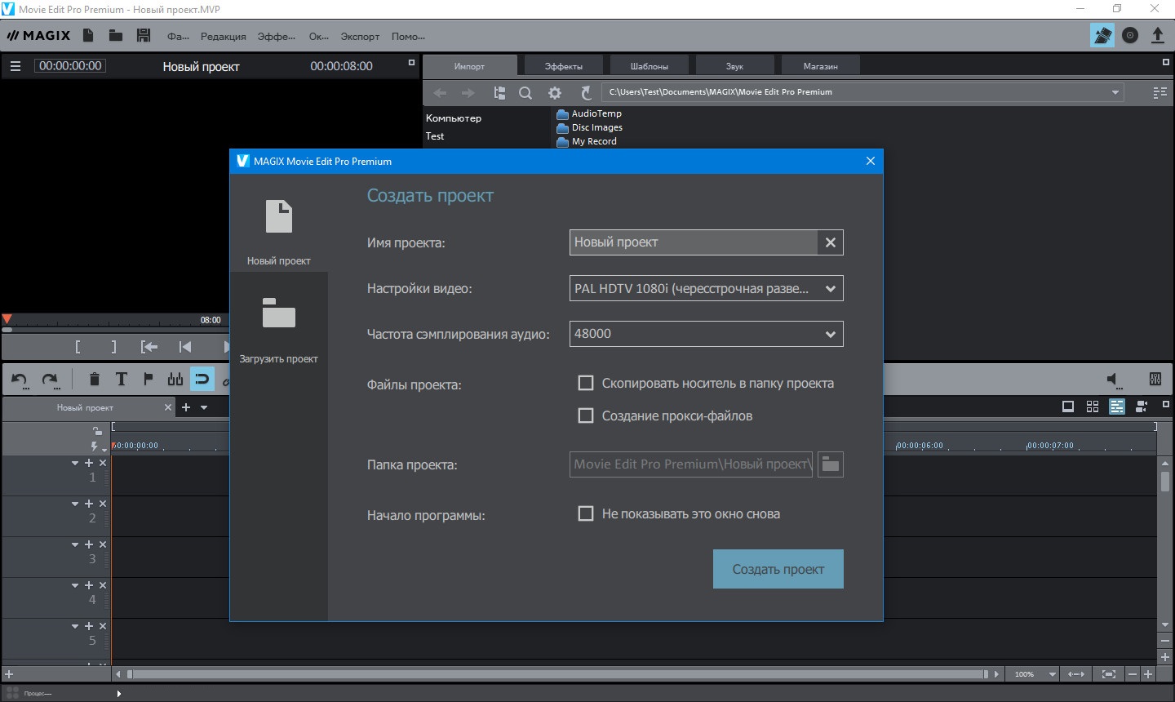The image size is (1175, 702).
Task: Go back in media browser navigation
Action: pos(440,93)
